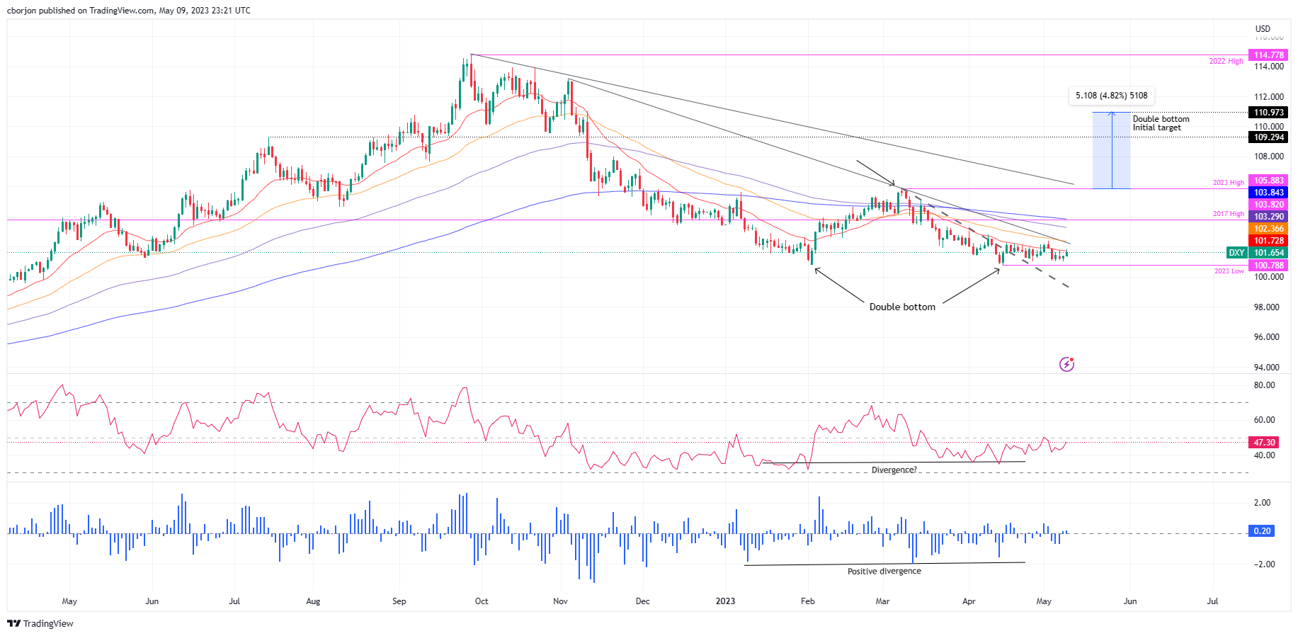Click the DXY symbol price tag
Screen dimensions: 1298x636
[x=1236, y=253]
